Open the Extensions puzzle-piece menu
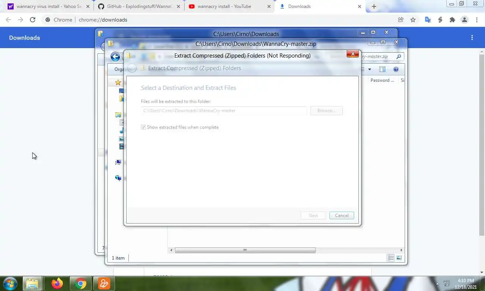Image resolution: width=485 pixels, height=291 pixels. point(452,20)
